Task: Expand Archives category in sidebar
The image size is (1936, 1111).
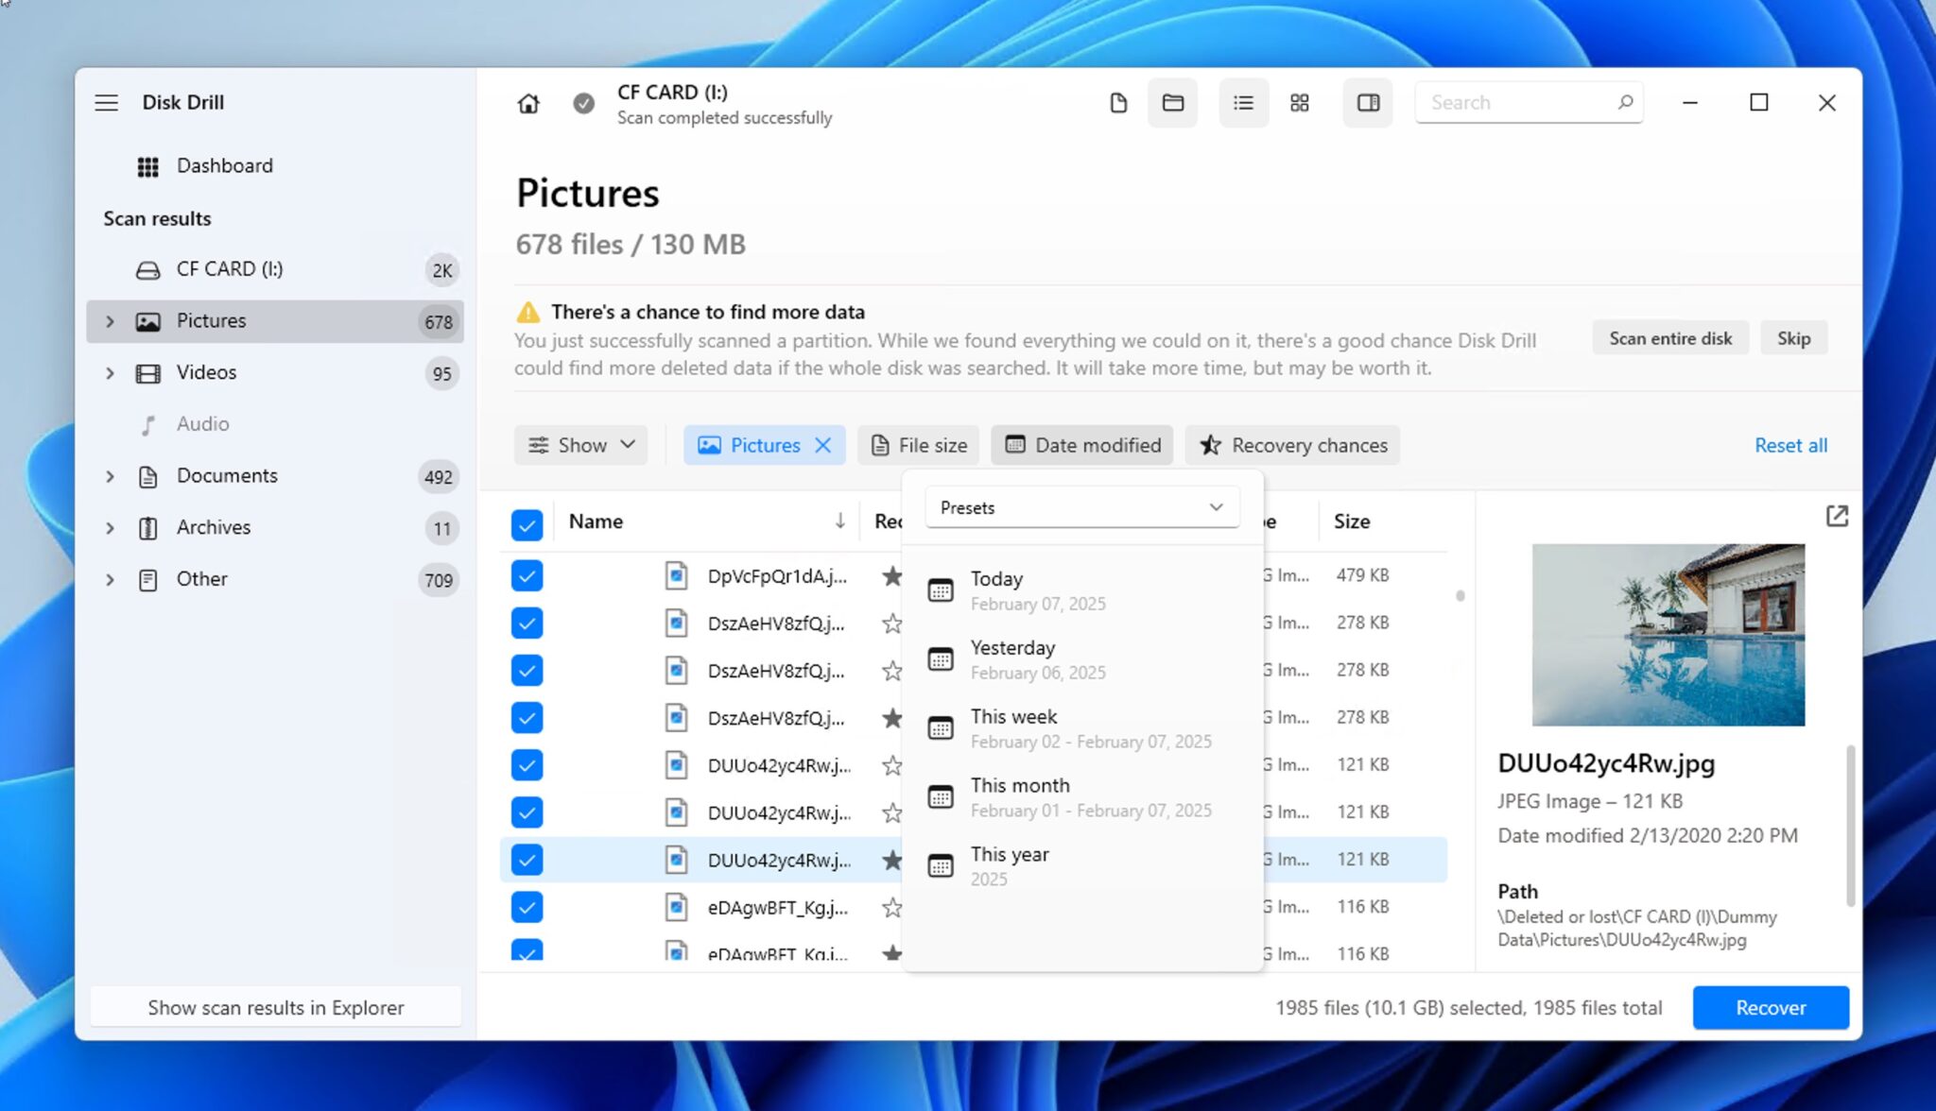Action: pos(110,528)
